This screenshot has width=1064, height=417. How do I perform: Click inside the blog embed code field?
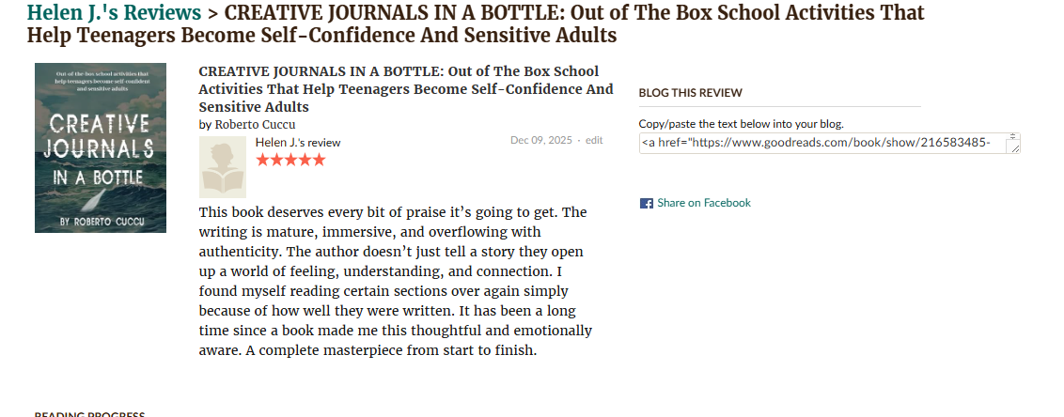(x=822, y=143)
